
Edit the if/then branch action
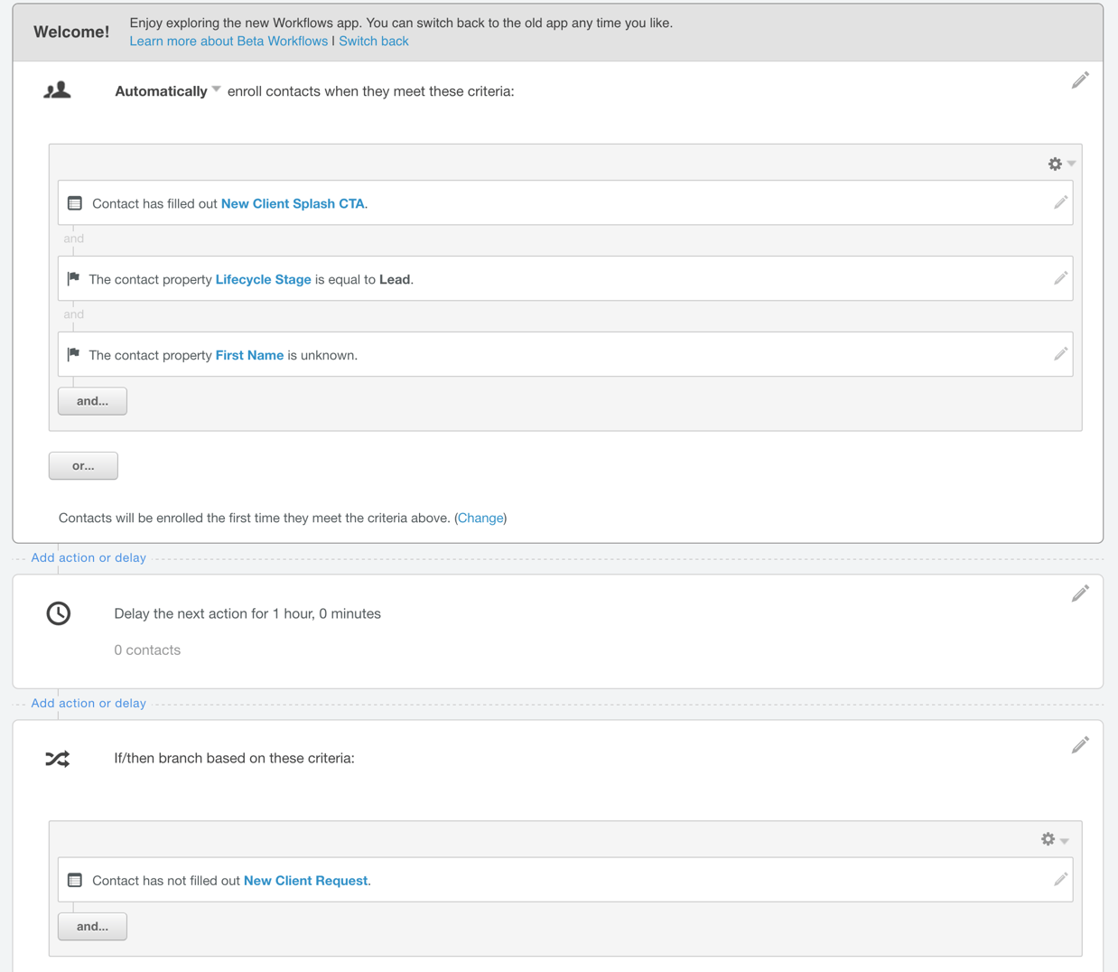pyautogui.click(x=1080, y=744)
